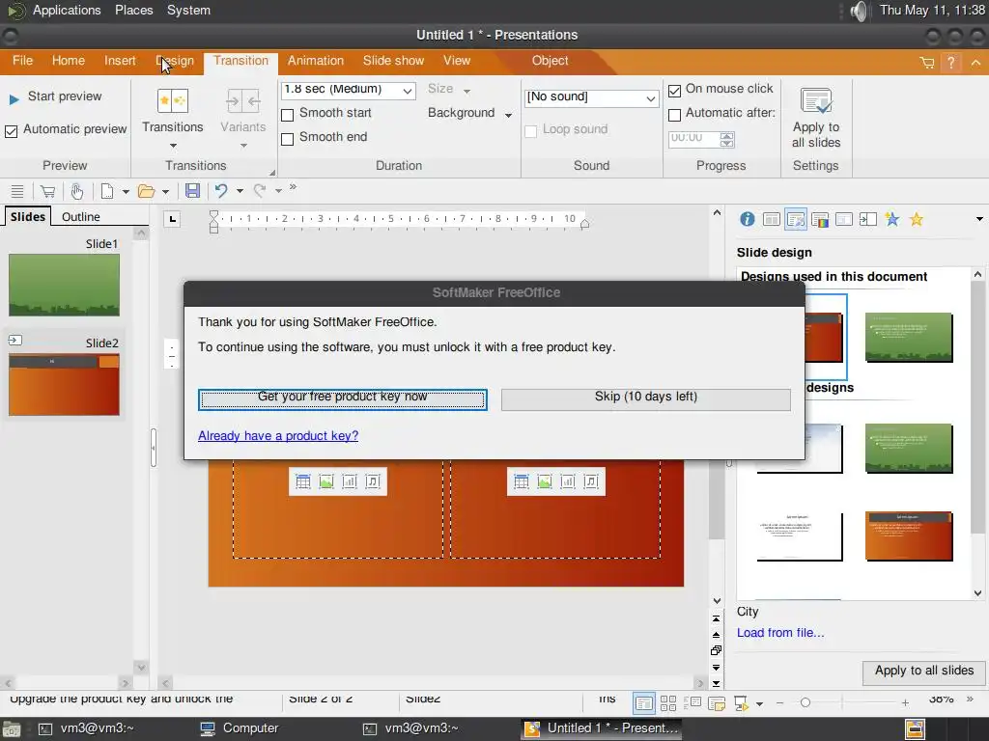989x741 pixels.
Task: Open the blue star animation sidebar icon
Action: [891, 219]
